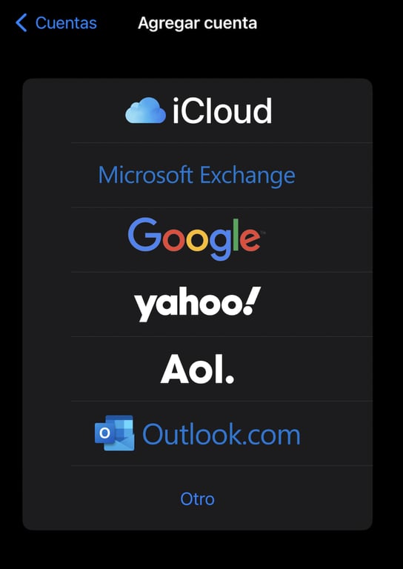Choose Outlook.com text label

(222, 433)
